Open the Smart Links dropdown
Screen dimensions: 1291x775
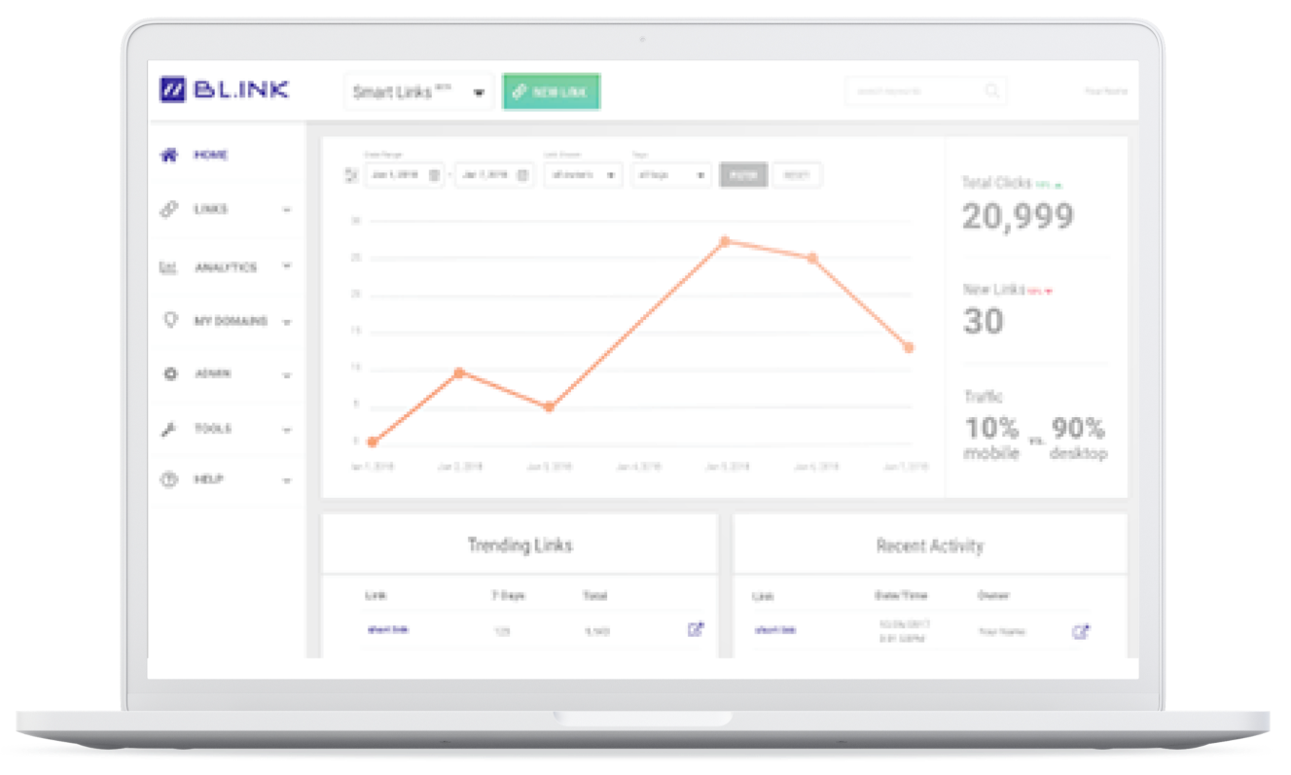(418, 92)
